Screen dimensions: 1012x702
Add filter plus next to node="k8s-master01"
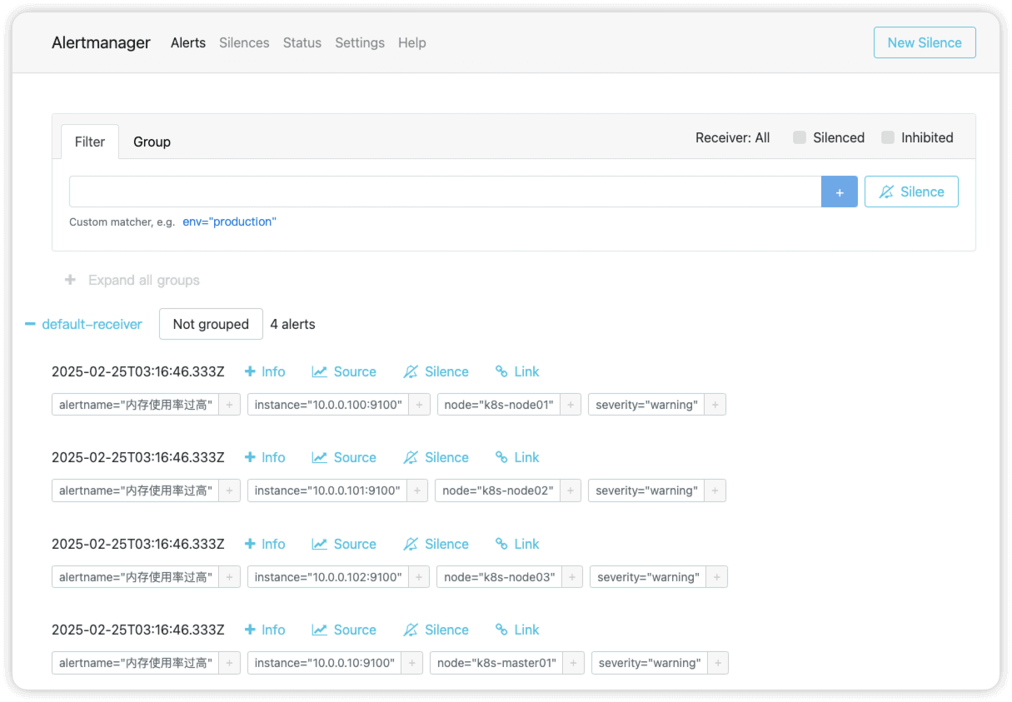click(574, 663)
